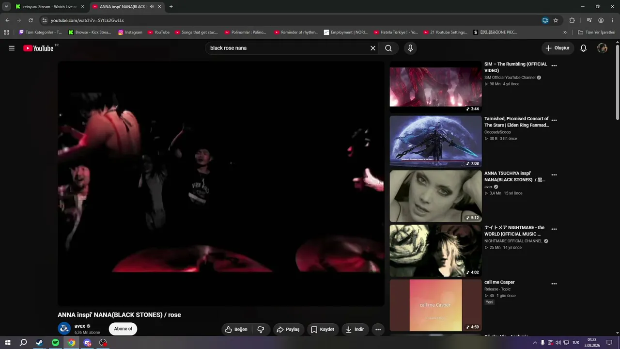
Task: Open Steam from the taskbar
Action: (39, 343)
